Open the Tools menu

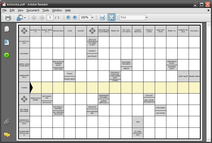46,10
